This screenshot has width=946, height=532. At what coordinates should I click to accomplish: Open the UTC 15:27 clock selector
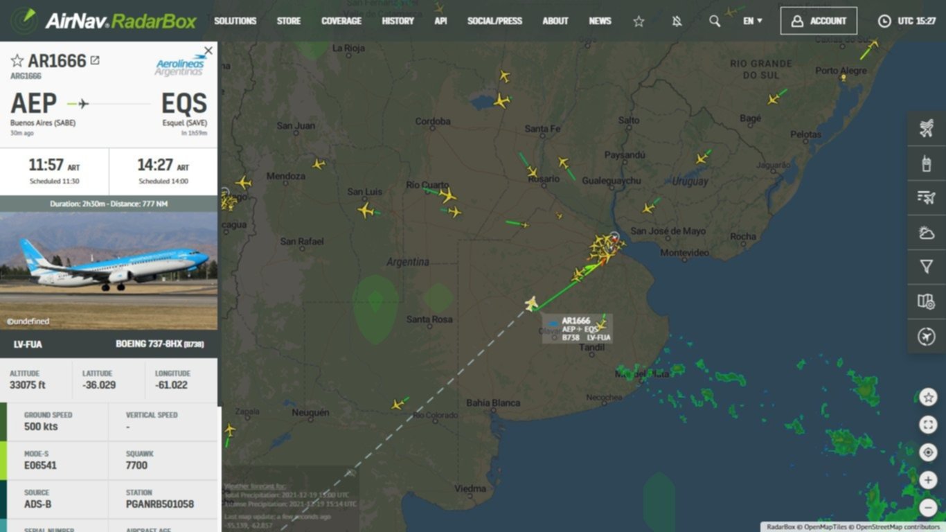[x=907, y=21]
